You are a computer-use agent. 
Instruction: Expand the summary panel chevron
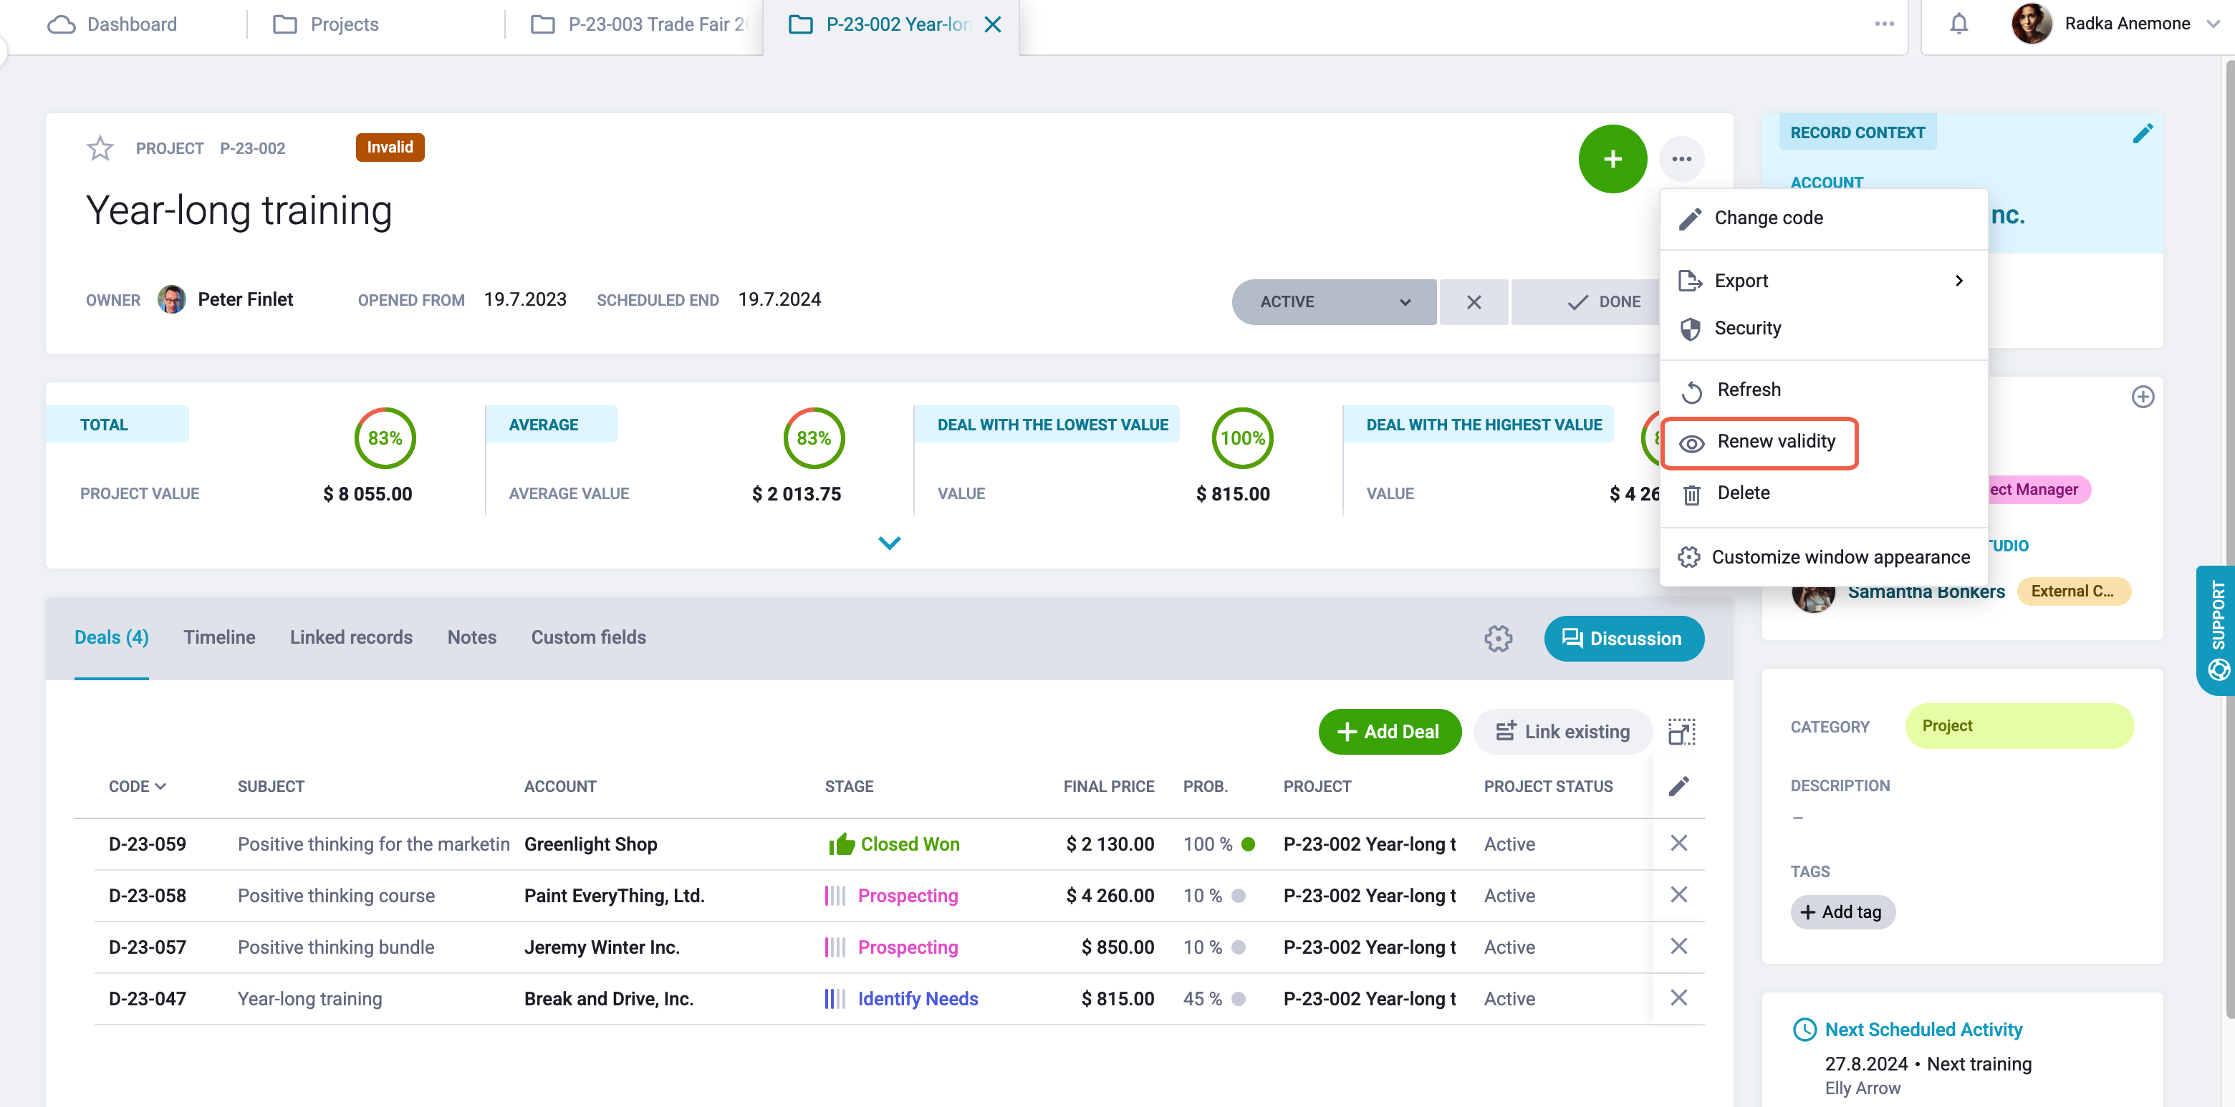(889, 543)
